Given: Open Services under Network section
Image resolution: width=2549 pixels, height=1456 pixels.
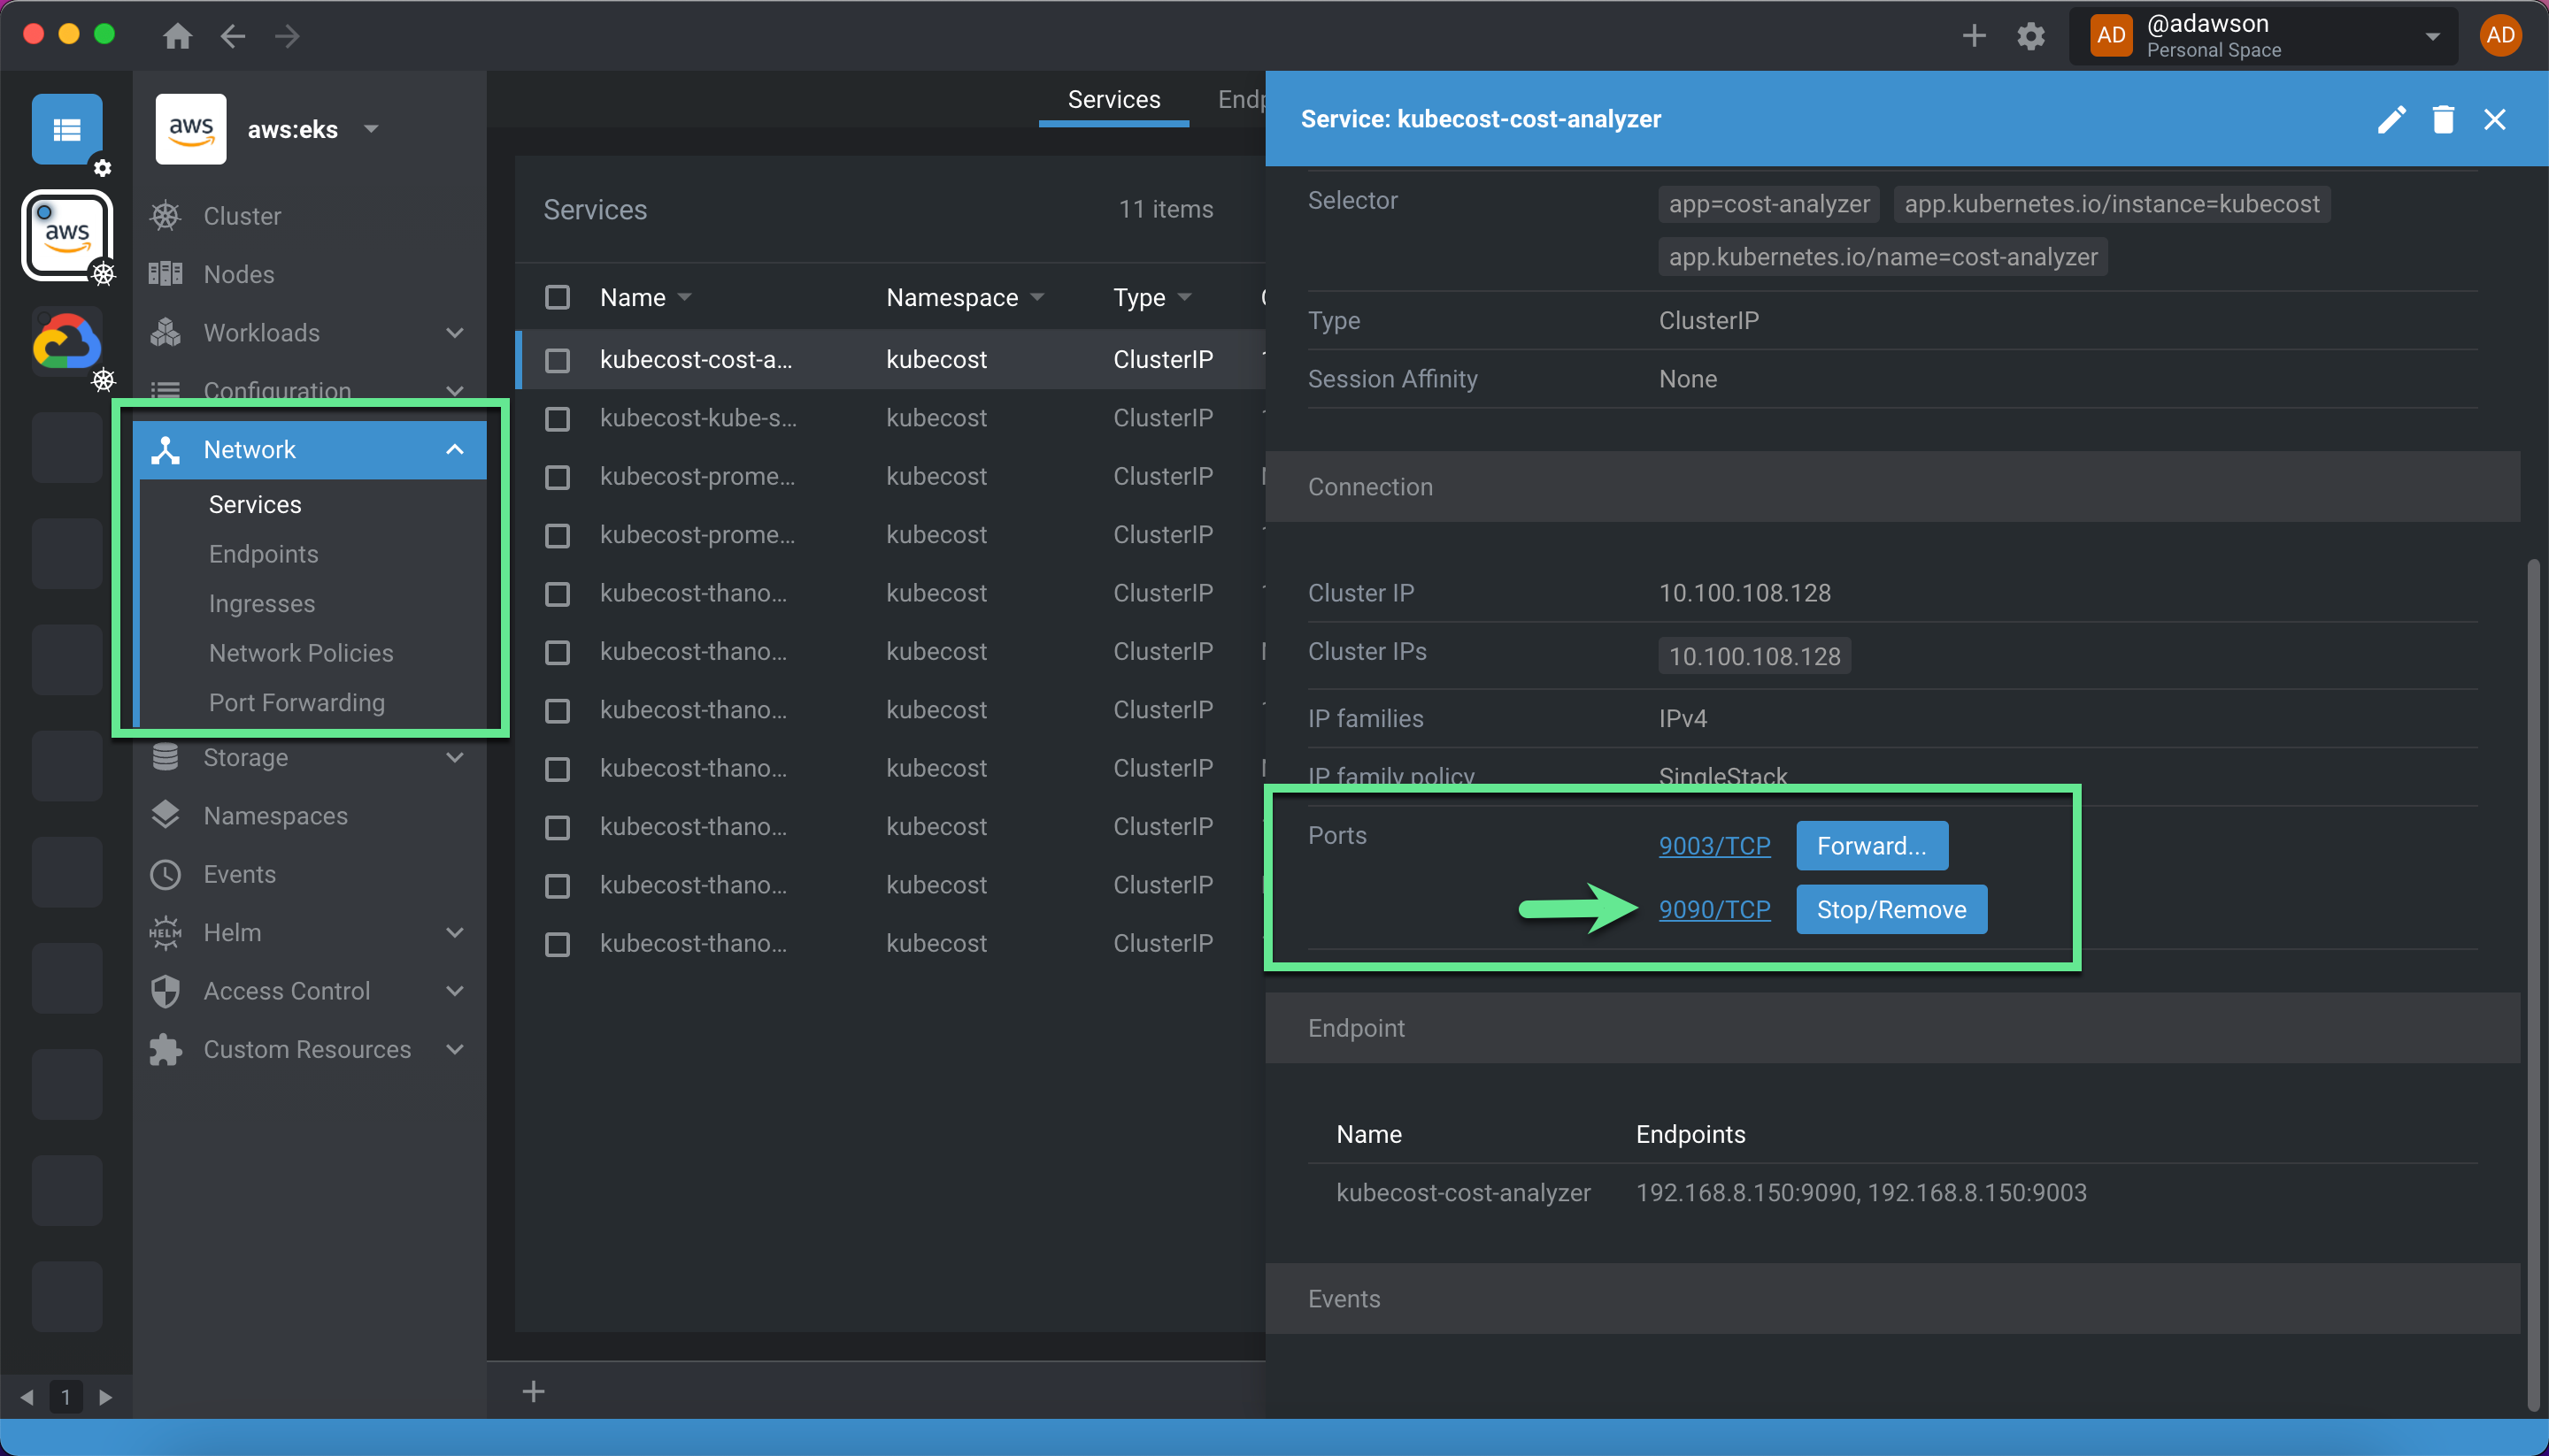Looking at the screenshot, I should [x=256, y=504].
